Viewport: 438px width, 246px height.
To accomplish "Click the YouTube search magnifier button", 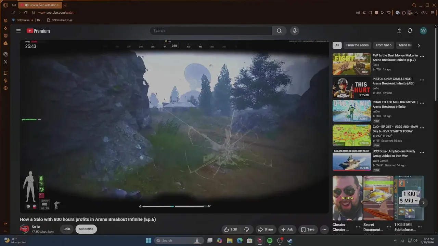I will point(279,31).
